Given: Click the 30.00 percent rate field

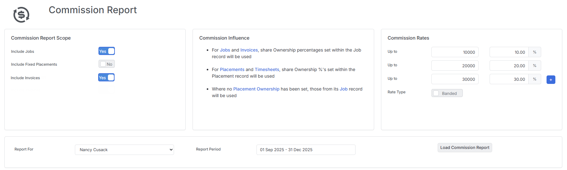Looking at the screenshot, I should coord(509,79).
